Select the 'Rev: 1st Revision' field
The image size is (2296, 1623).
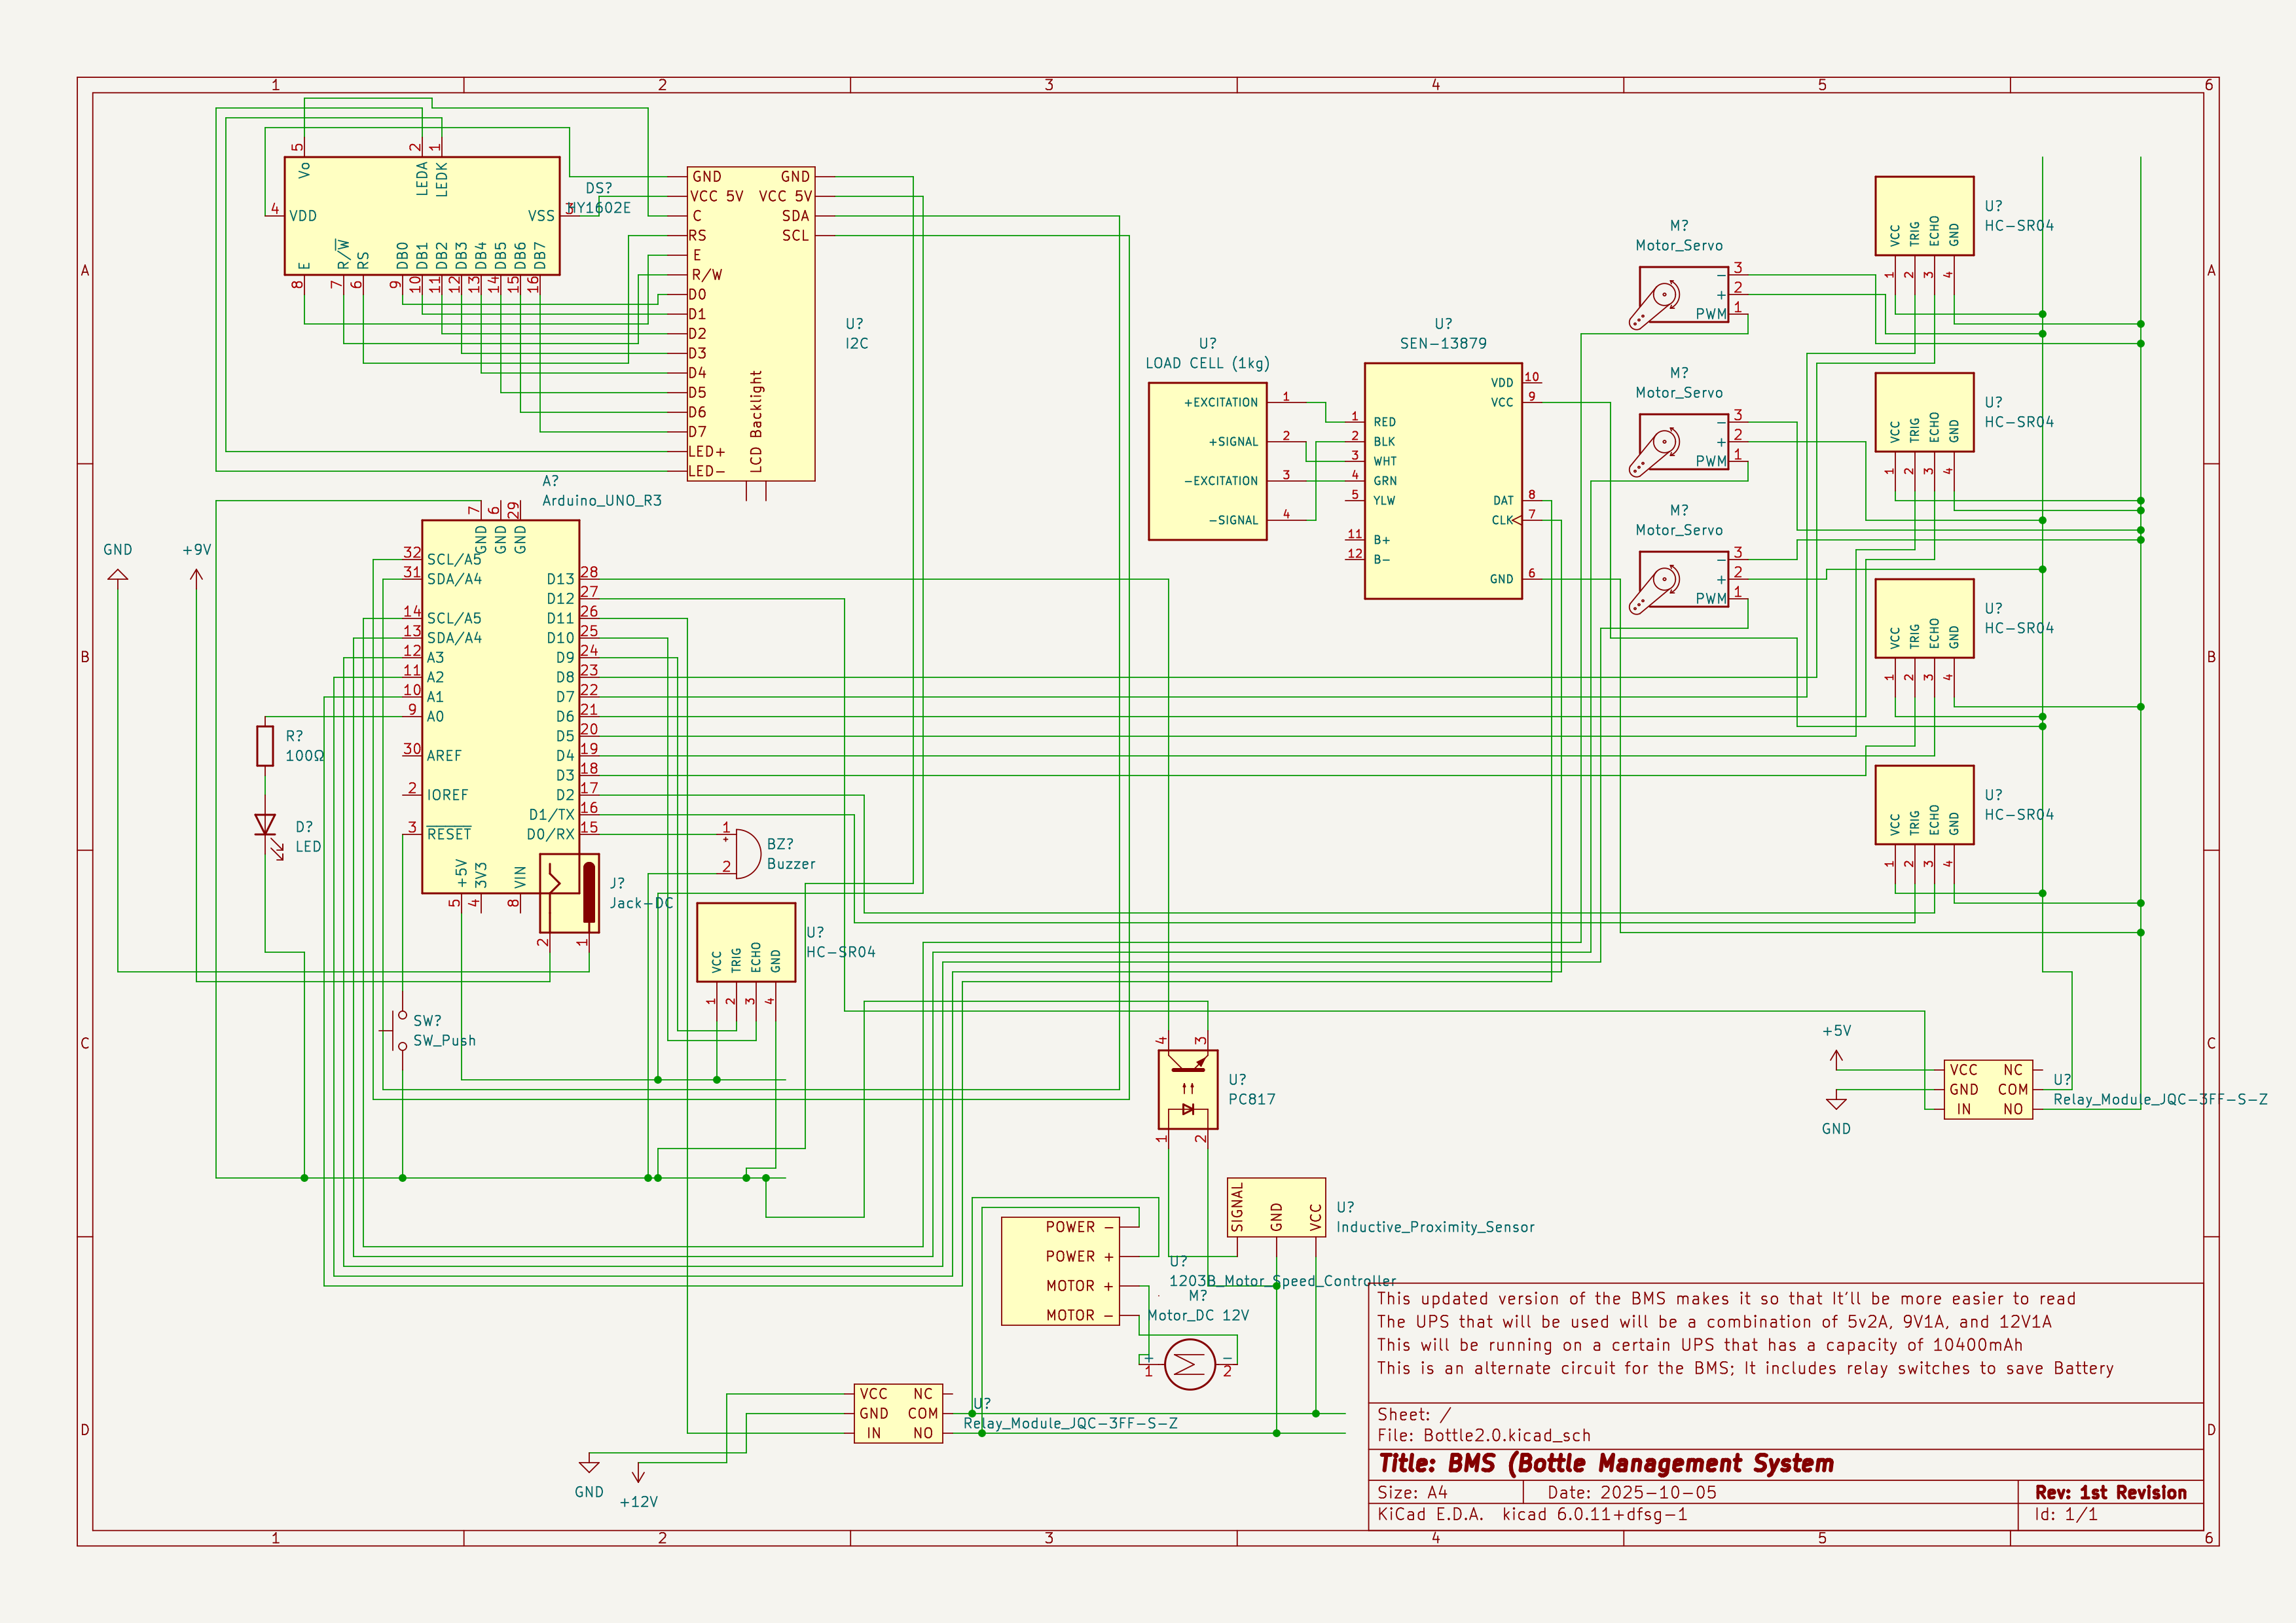pos(2111,1492)
